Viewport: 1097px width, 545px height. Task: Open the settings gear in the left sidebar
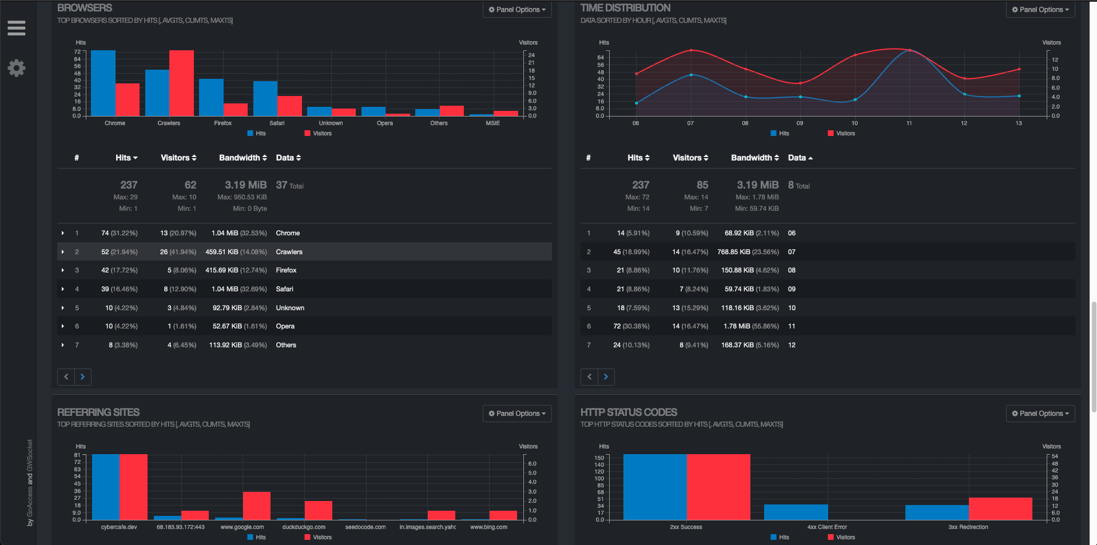tap(17, 67)
